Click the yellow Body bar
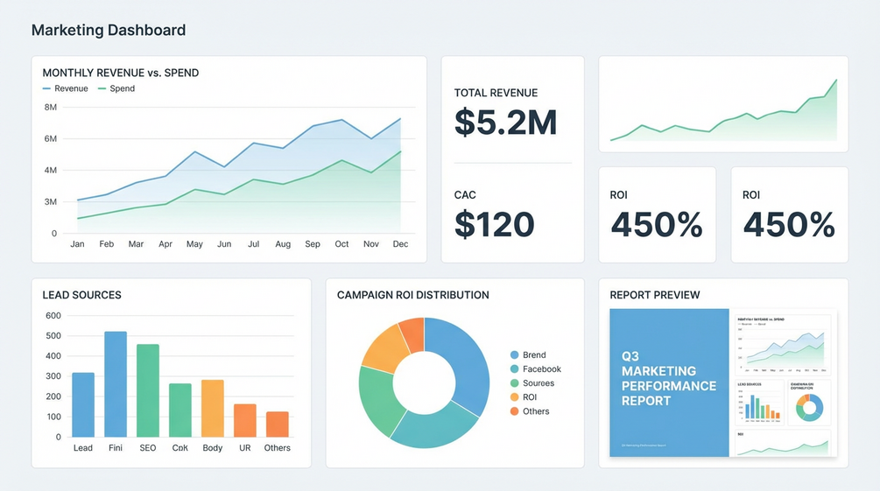 213,409
